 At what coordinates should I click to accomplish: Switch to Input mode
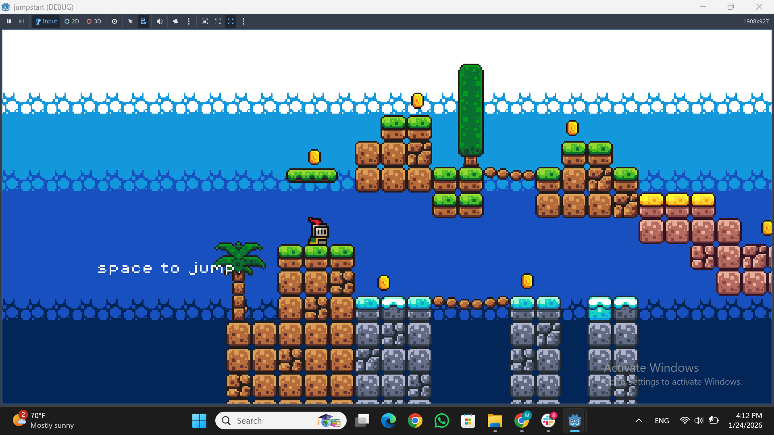pos(46,21)
